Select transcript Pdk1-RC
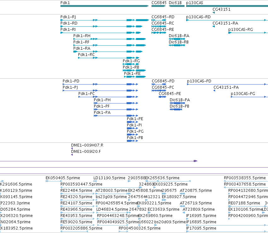 (x=109, y=58)
